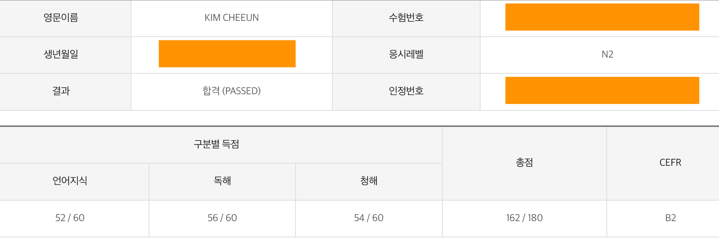This screenshot has height=245, width=719.
Task: Select the 합격 (PASSED) result text
Action: pos(231,91)
